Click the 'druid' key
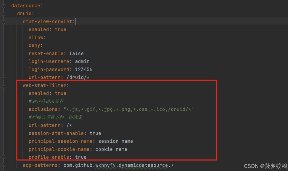Screen dimensions: 288x171 [x=24, y=14]
